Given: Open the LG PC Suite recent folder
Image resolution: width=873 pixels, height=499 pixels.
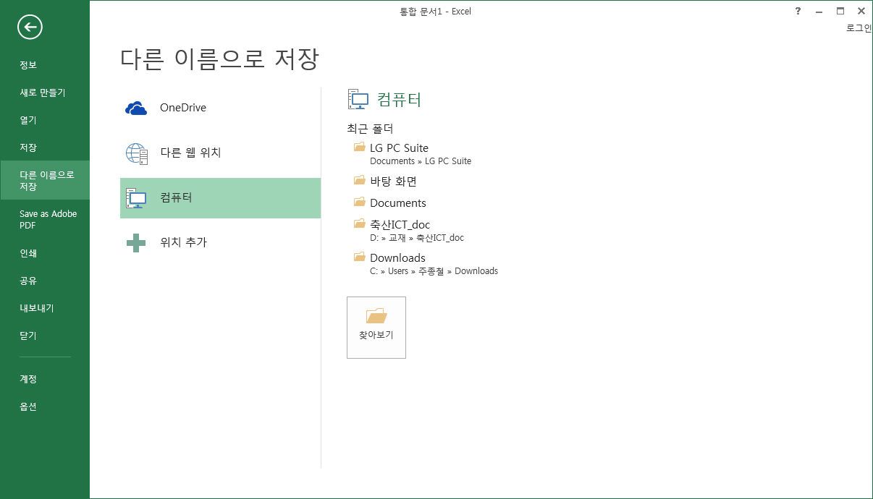Looking at the screenshot, I should click(x=399, y=148).
